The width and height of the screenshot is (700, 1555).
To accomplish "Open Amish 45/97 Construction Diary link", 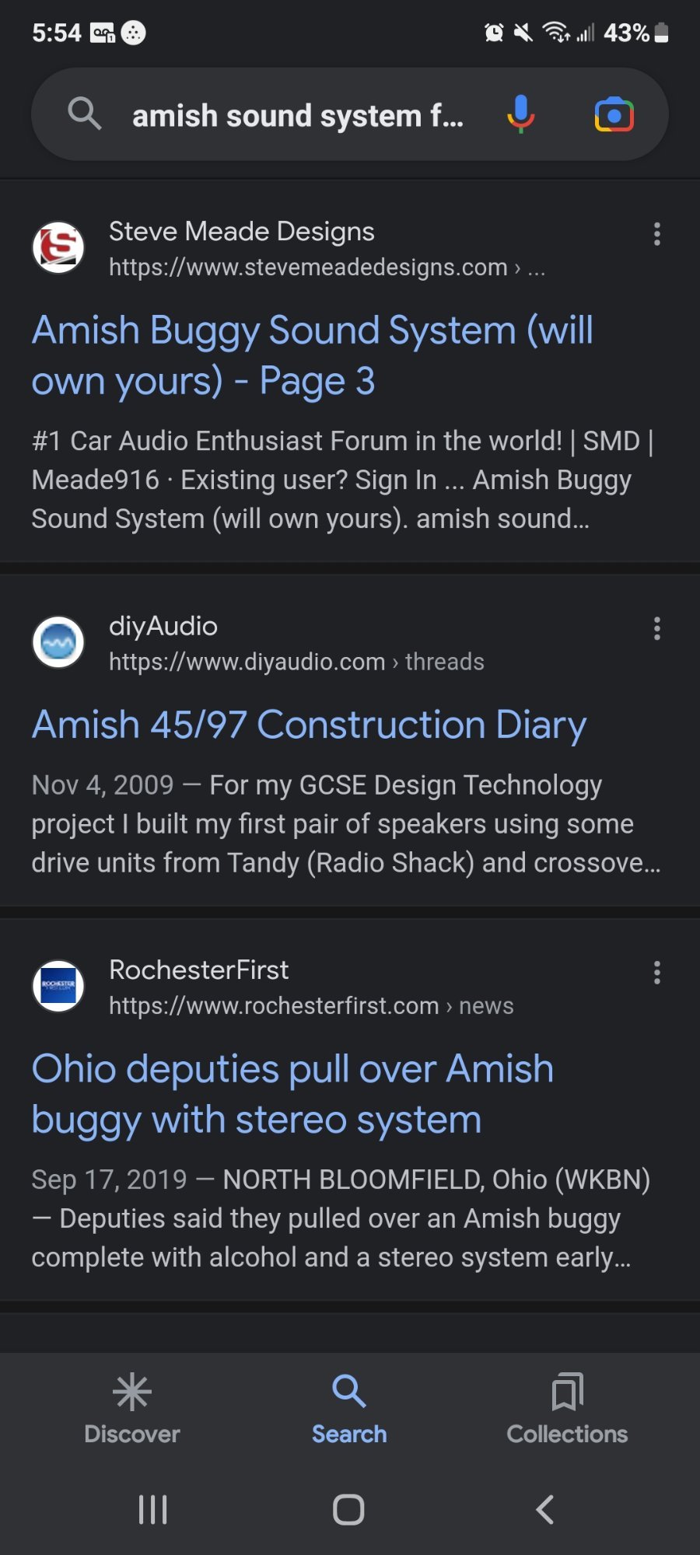I will tap(309, 725).
